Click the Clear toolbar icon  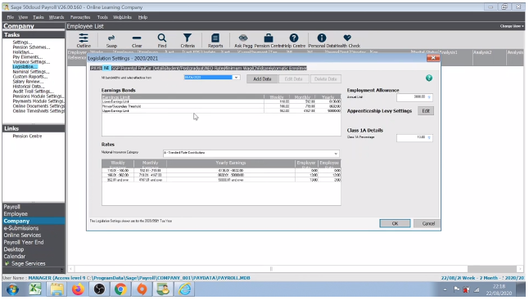137,41
